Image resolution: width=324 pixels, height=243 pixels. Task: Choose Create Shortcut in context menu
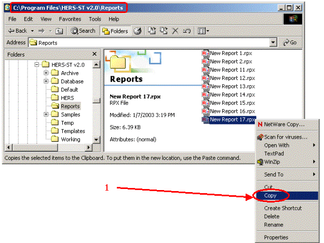287,208
